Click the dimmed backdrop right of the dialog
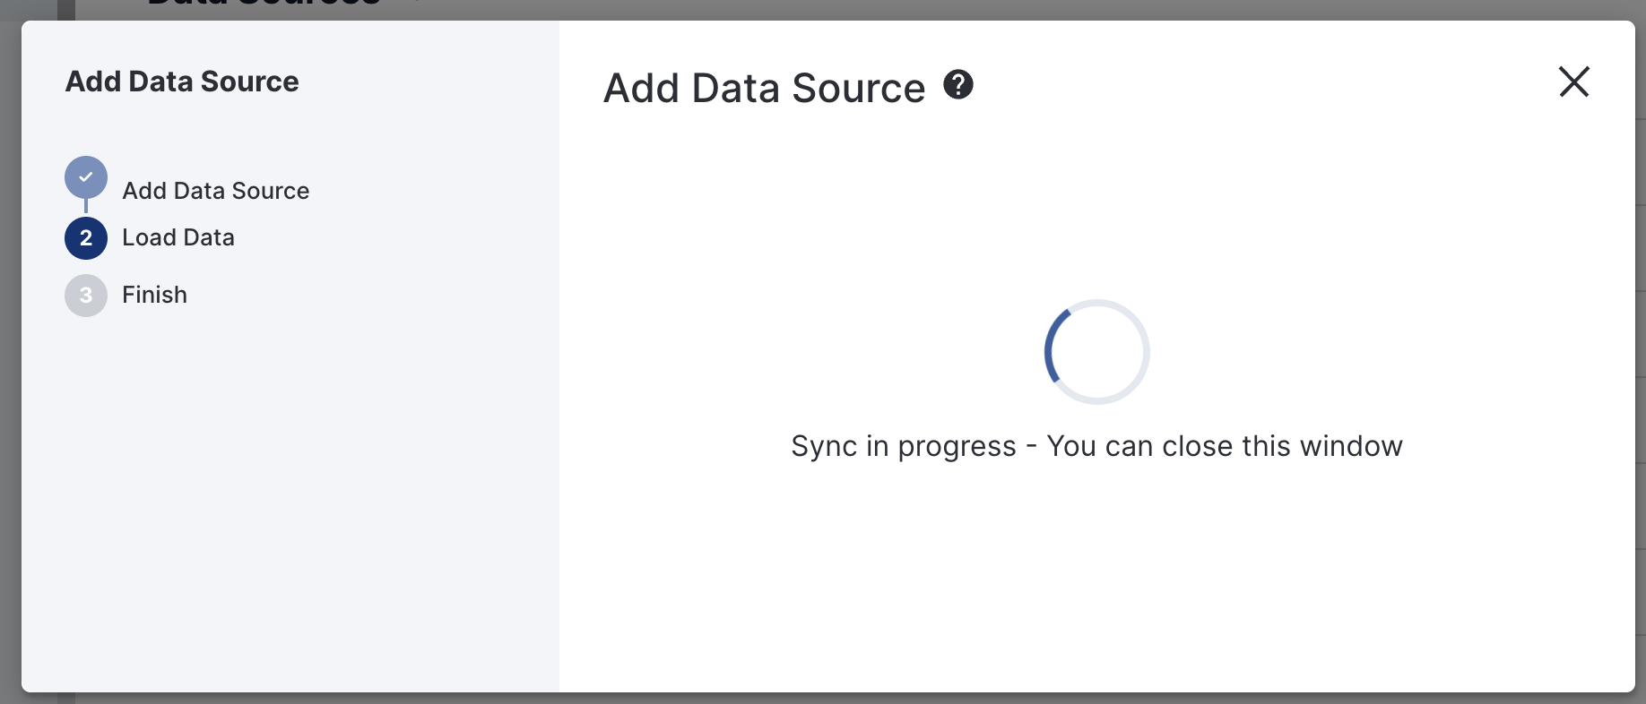Screen dimensions: 1646x704 click(x=1641, y=358)
